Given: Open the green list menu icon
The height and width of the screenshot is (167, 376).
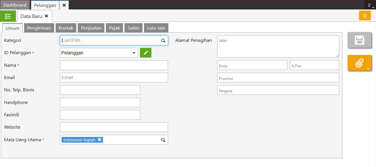Looking at the screenshot, I should [x=8, y=16].
